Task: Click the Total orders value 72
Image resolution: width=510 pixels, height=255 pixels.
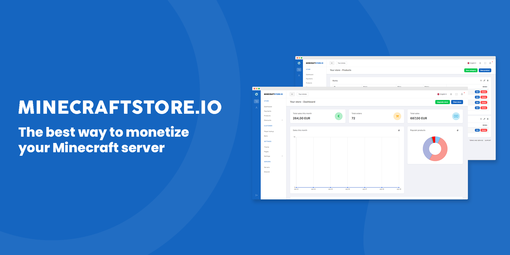Action: tap(353, 118)
